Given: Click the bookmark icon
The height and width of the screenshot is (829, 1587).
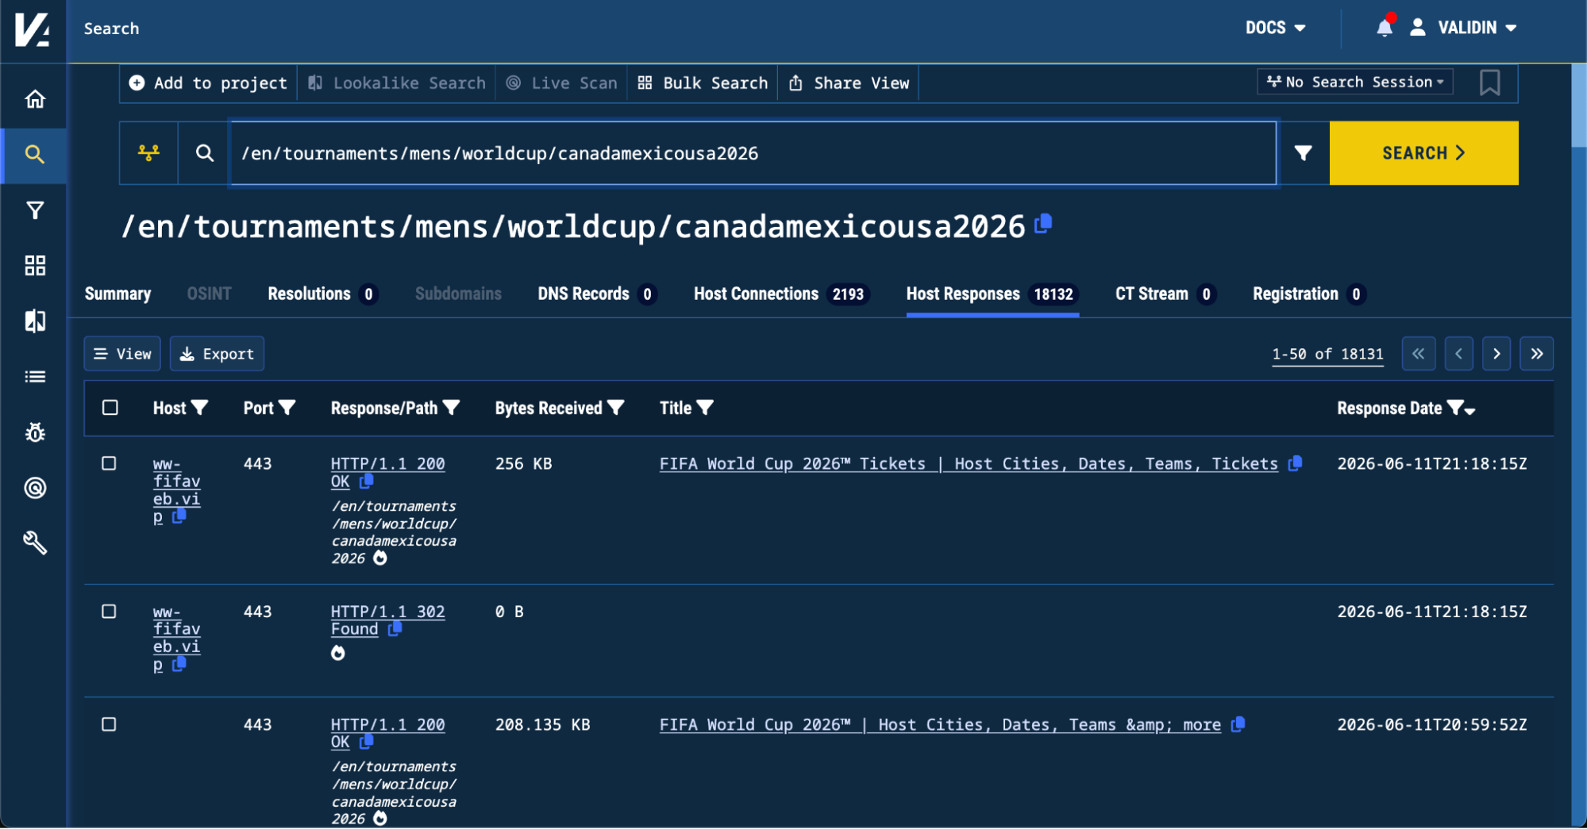Looking at the screenshot, I should click(1490, 83).
